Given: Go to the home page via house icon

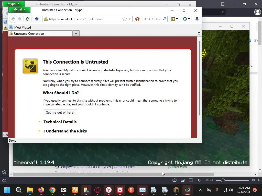Looking at the screenshot, I should (x=37, y=19).
